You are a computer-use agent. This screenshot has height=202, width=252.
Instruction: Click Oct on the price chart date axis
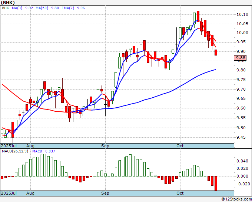[x=180, y=146]
